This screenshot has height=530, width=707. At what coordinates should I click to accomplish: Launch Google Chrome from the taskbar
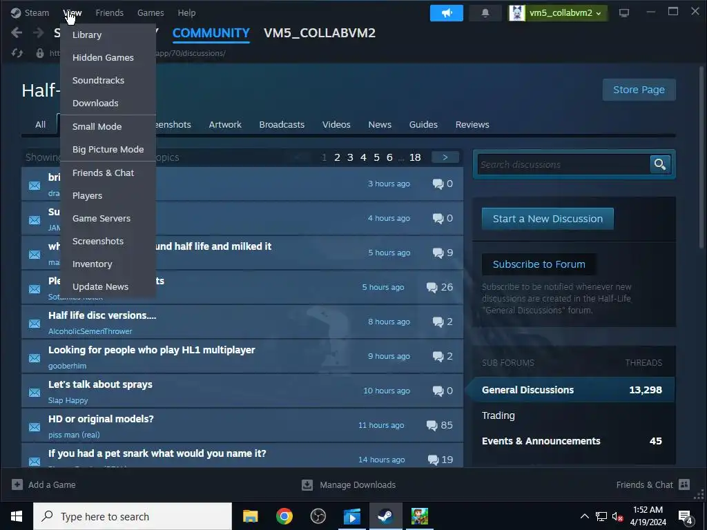coord(284,516)
